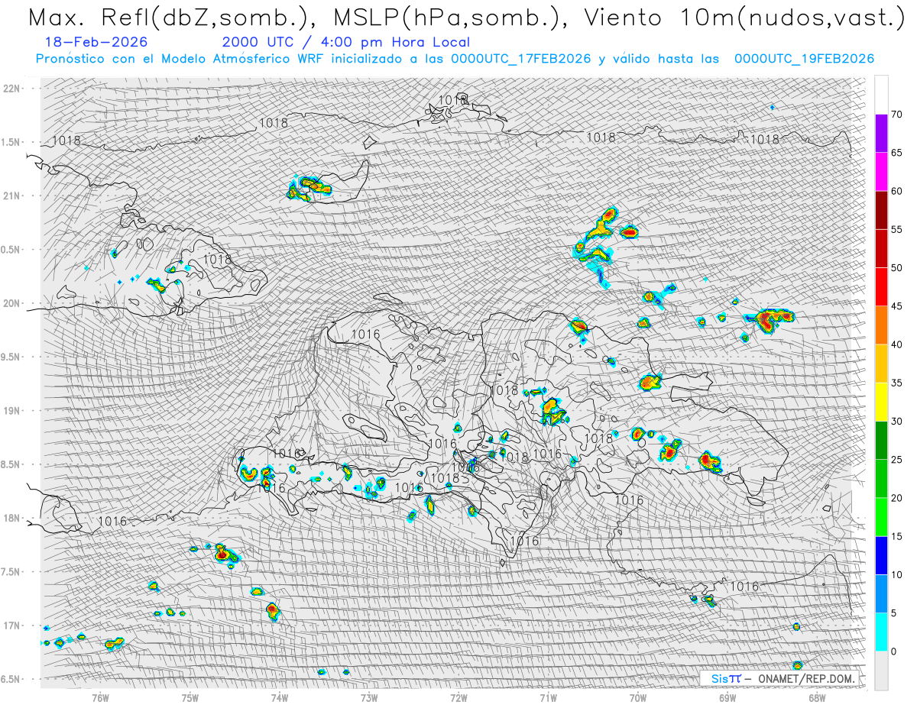Select the date '18-Feb-2026'
917x708 pixels.
pyautogui.click(x=97, y=42)
